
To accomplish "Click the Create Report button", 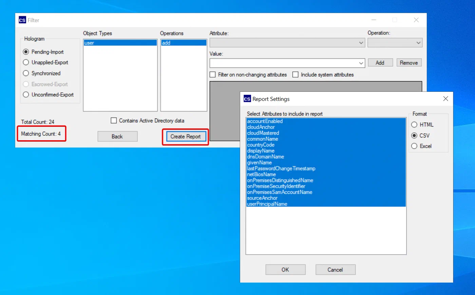I will tap(186, 136).
